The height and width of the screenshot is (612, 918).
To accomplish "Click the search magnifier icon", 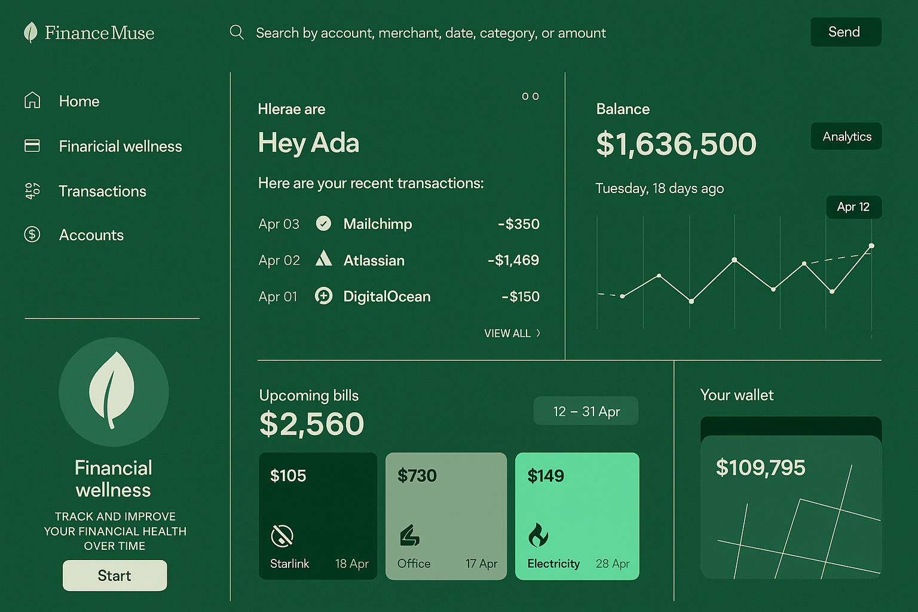I will click(x=237, y=32).
